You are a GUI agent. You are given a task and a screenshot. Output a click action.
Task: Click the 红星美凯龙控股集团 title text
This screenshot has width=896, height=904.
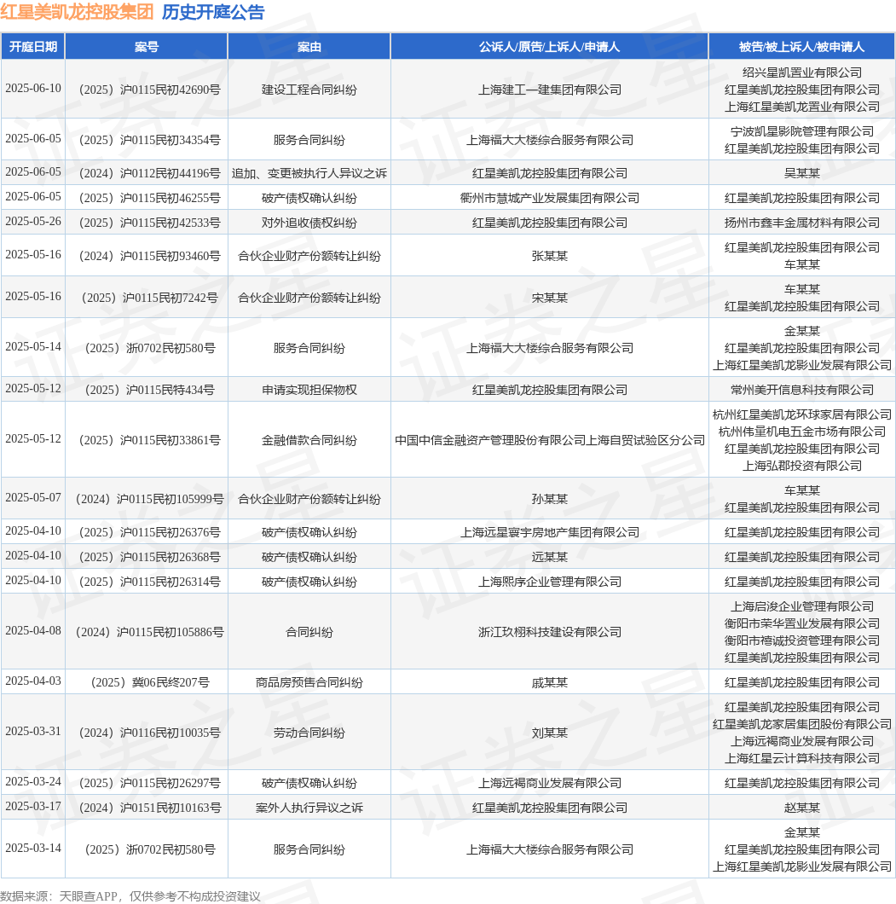coord(77,12)
